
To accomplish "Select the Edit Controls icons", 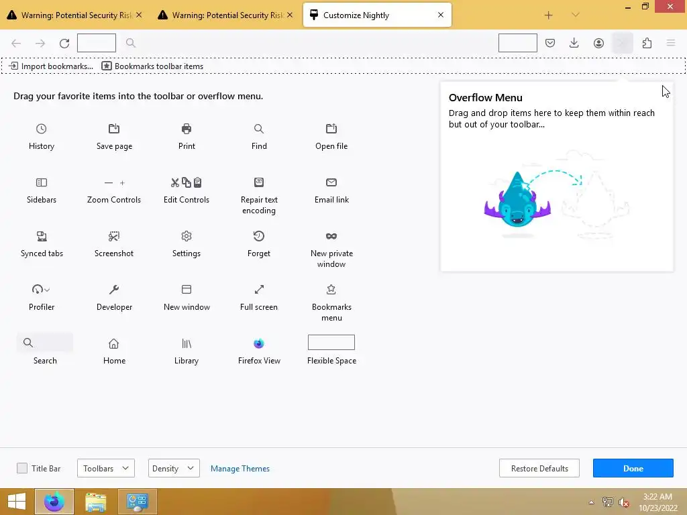I will pos(187,182).
